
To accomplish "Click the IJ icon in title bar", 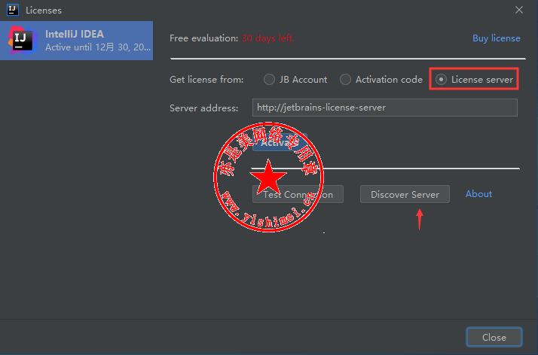I will tap(13, 10).
